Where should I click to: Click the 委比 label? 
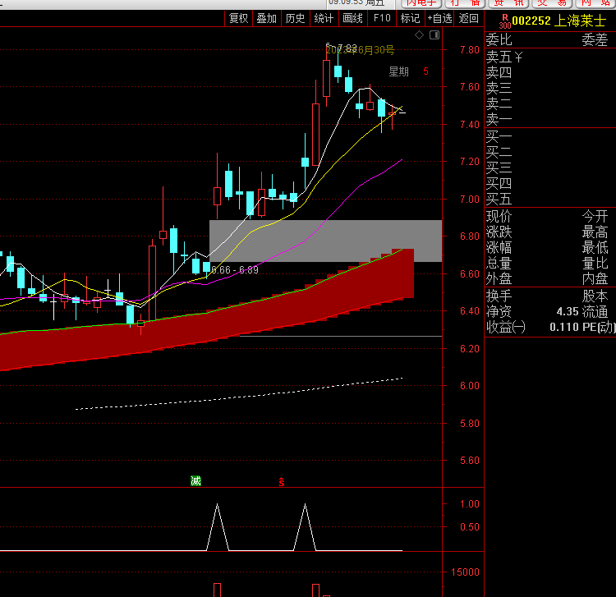499,40
